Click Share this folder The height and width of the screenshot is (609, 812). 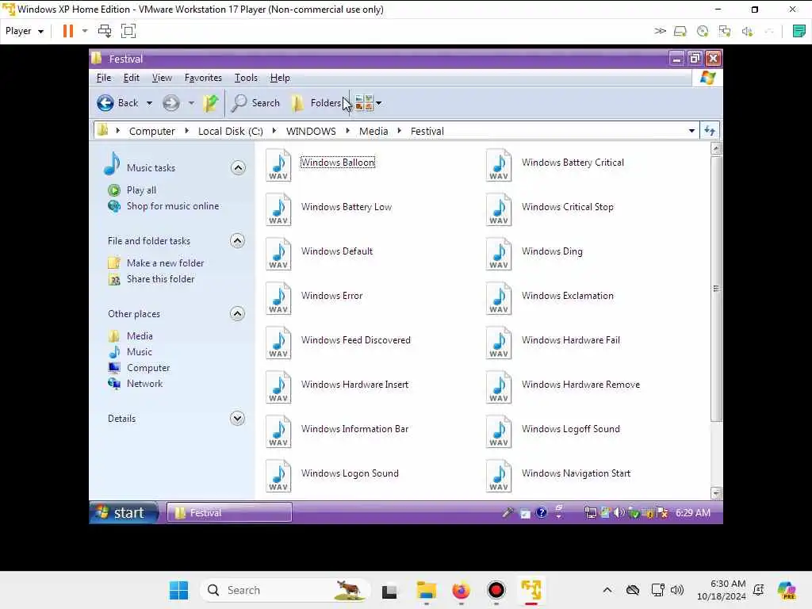pos(160,279)
